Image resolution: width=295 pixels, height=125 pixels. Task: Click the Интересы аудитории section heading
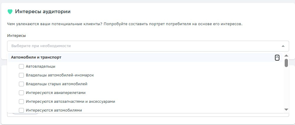click(43, 12)
